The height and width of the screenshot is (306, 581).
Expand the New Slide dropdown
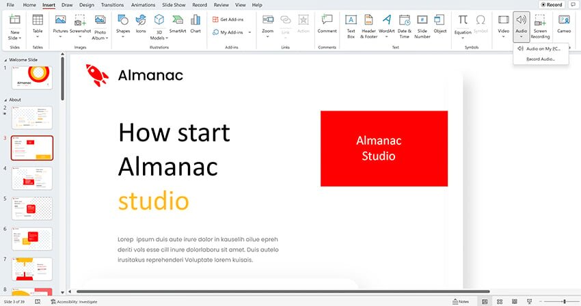click(x=15, y=38)
